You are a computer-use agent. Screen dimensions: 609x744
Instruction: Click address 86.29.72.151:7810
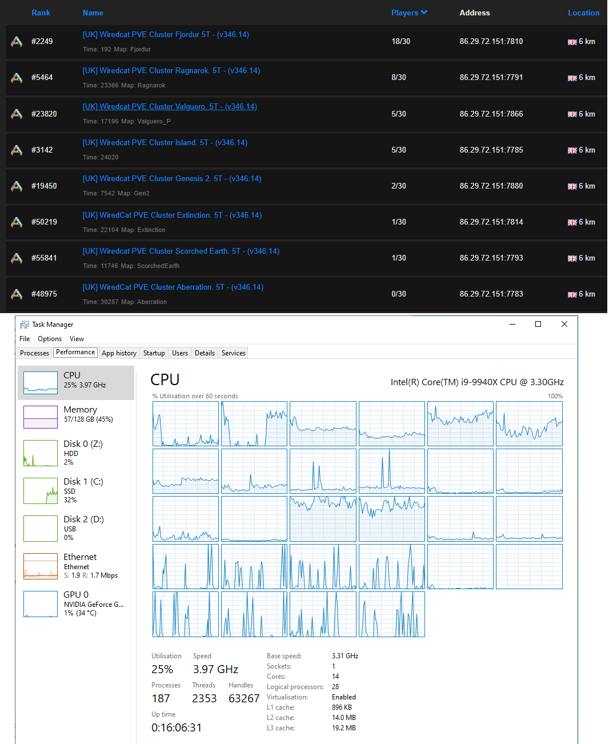pyautogui.click(x=491, y=42)
